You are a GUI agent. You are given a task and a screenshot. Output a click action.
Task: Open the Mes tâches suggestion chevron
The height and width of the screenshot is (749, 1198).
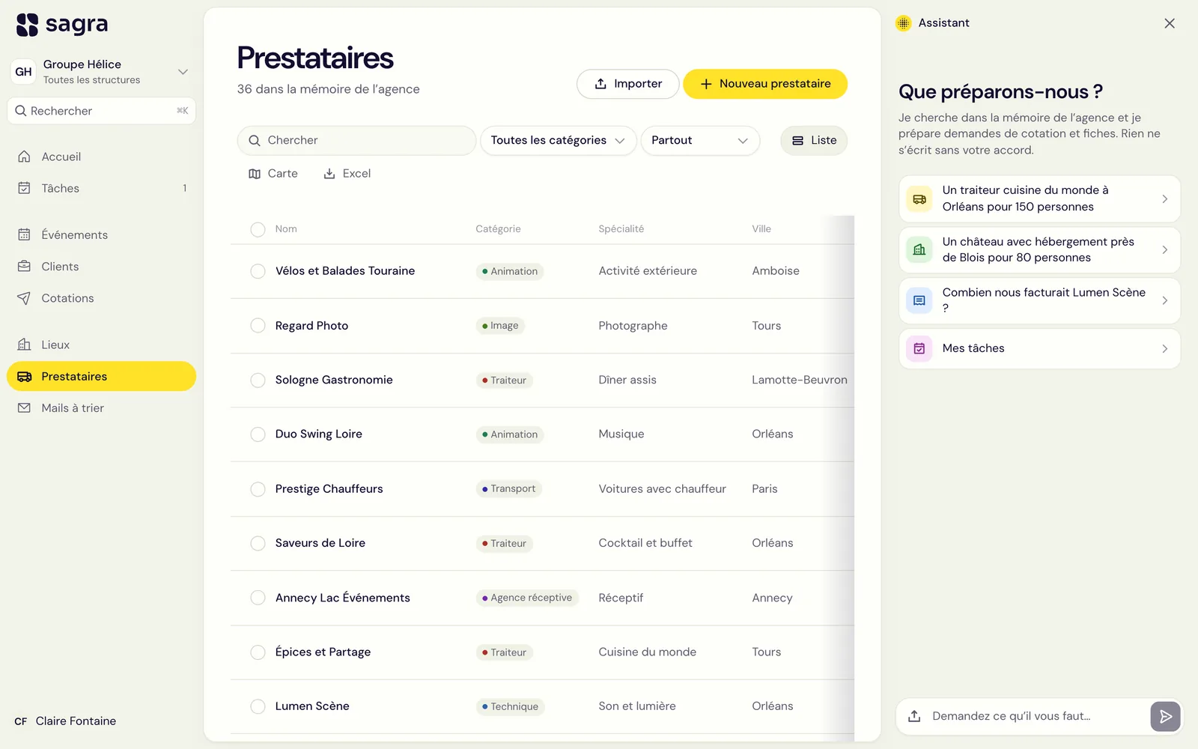[1164, 349]
